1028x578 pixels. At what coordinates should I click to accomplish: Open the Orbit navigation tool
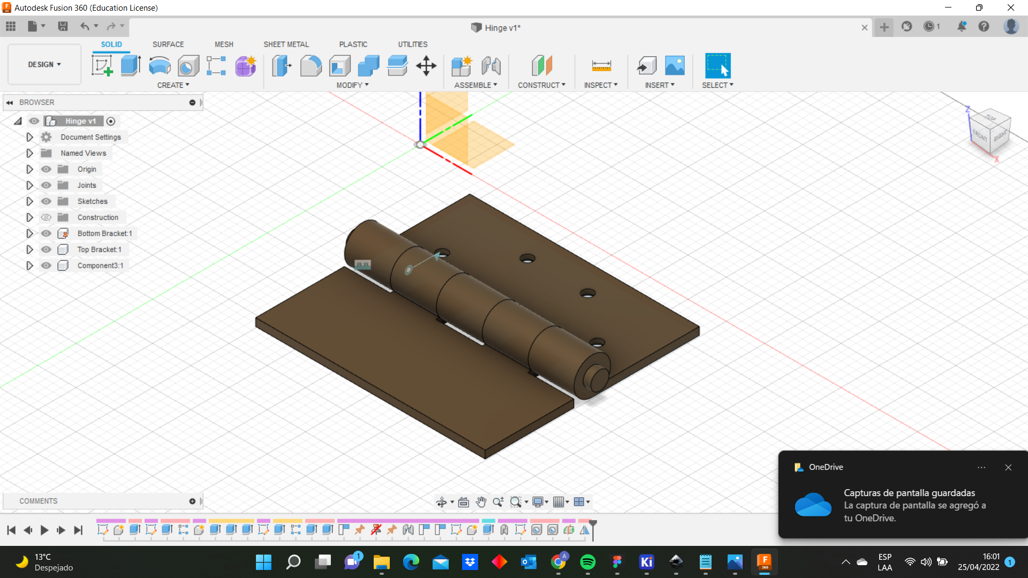[x=441, y=502]
